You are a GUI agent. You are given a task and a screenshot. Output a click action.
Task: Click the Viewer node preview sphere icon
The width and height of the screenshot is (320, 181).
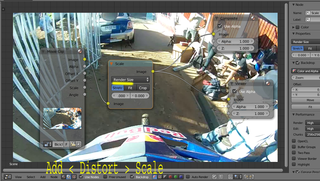[268, 84]
